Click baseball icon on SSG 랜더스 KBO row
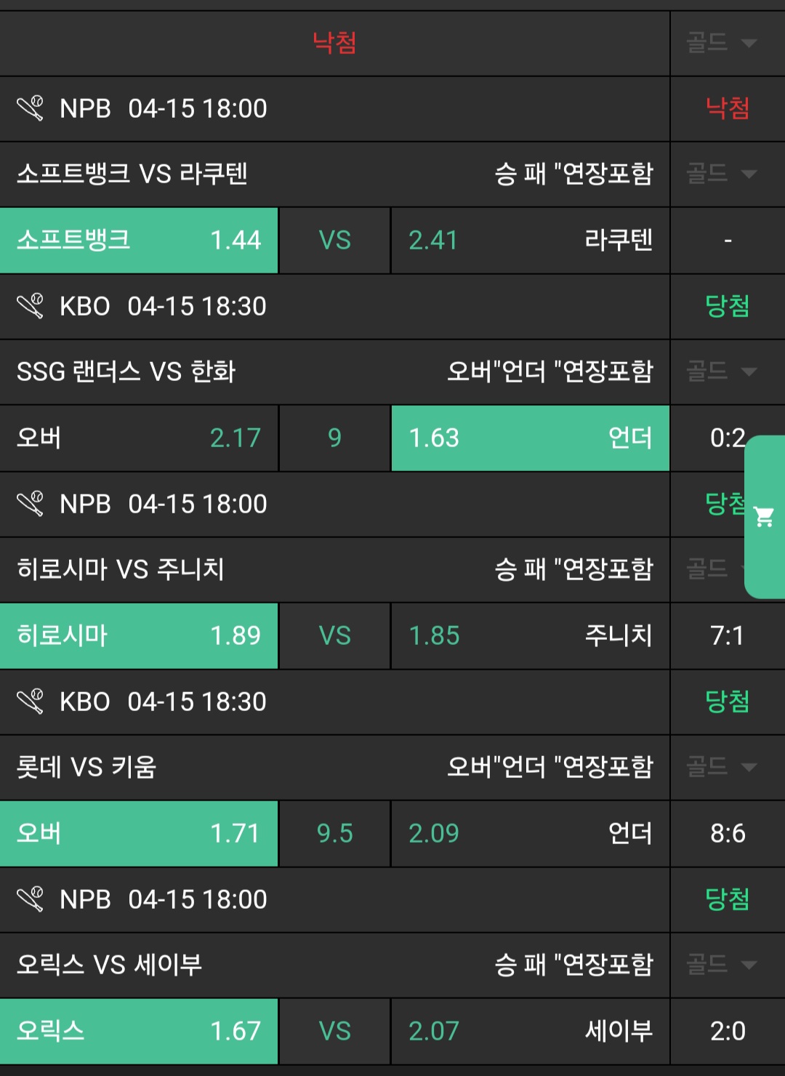Image resolution: width=785 pixels, height=1076 pixels. (x=31, y=306)
